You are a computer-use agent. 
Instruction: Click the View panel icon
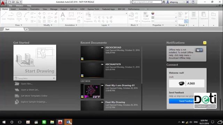pyautogui.click(x=213, y=16)
